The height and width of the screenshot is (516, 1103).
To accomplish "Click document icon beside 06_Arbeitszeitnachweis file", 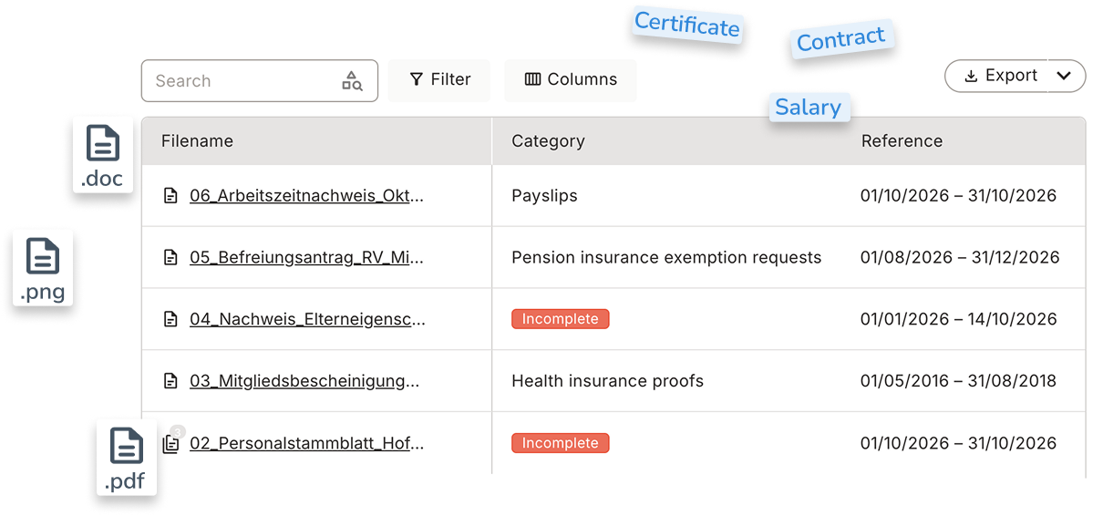I will 170,196.
